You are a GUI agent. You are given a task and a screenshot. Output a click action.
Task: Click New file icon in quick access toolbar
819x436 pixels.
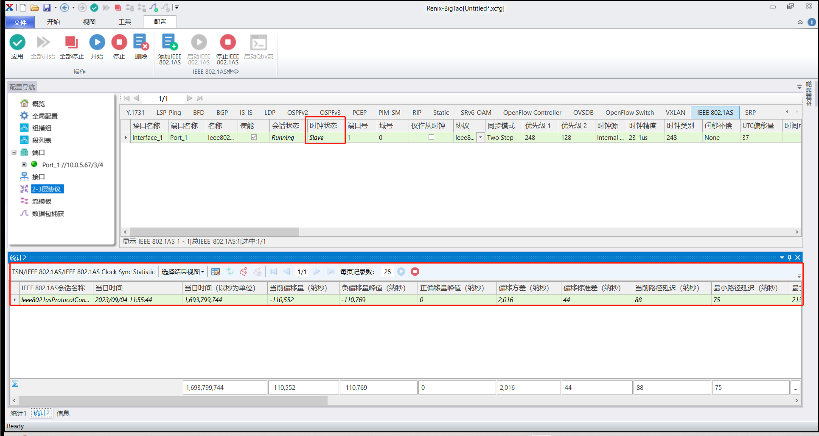coord(23,8)
